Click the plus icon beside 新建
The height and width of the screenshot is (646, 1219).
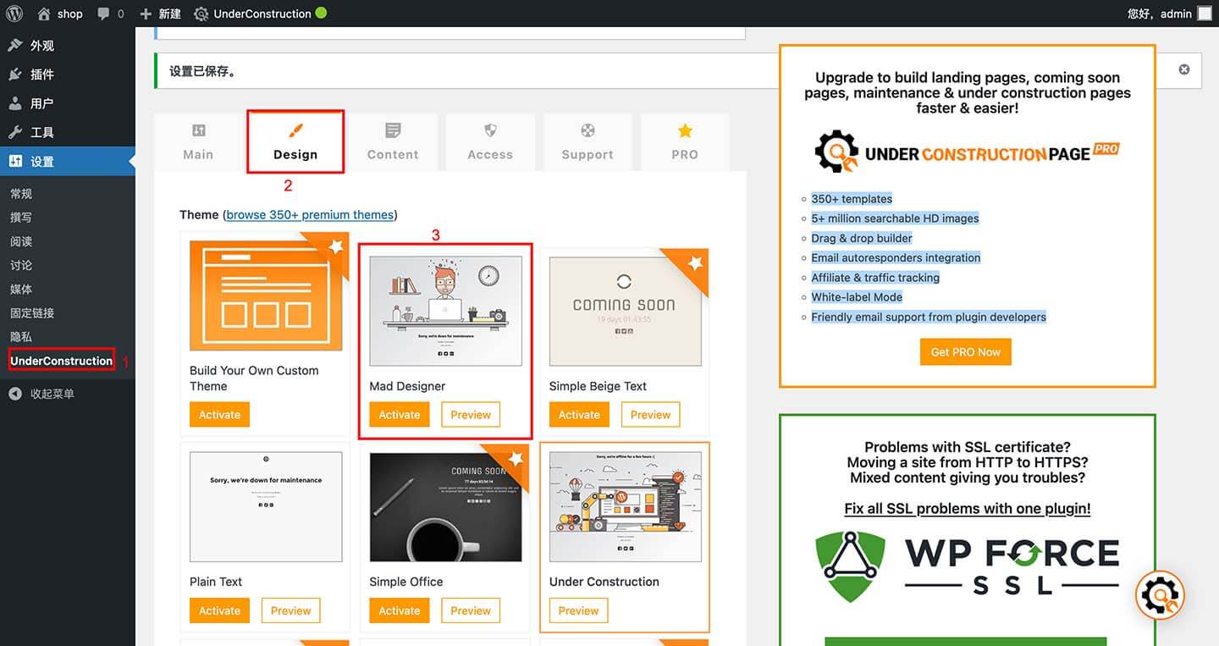pos(146,14)
